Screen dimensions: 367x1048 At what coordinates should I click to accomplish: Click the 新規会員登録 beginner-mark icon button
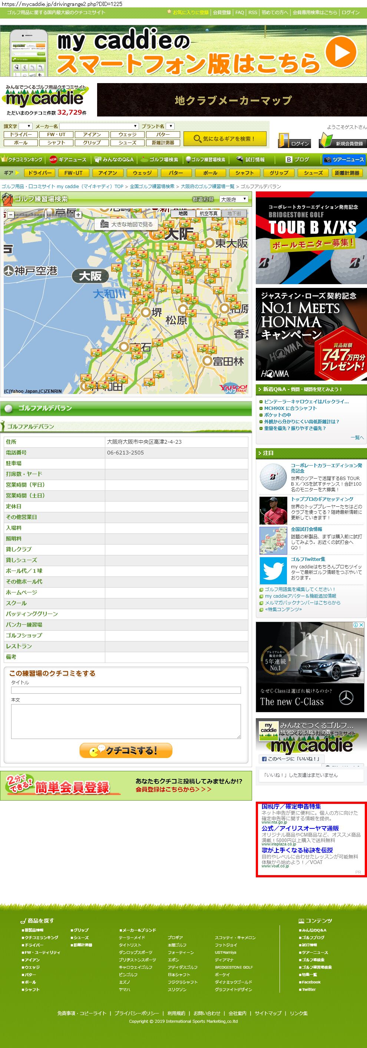(343, 140)
